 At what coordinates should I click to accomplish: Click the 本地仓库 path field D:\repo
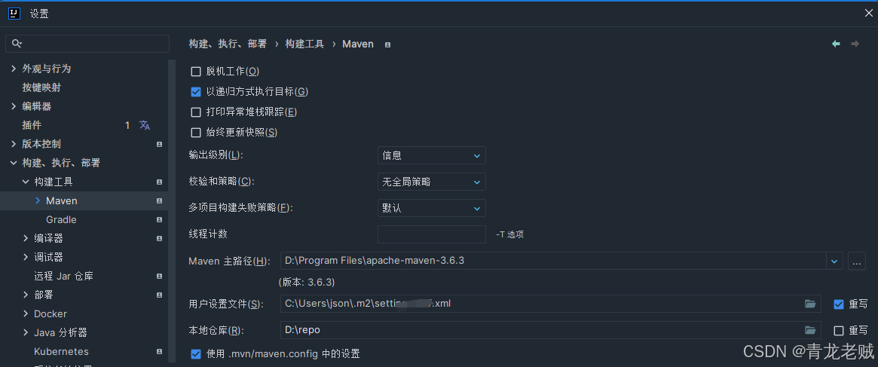point(551,330)
